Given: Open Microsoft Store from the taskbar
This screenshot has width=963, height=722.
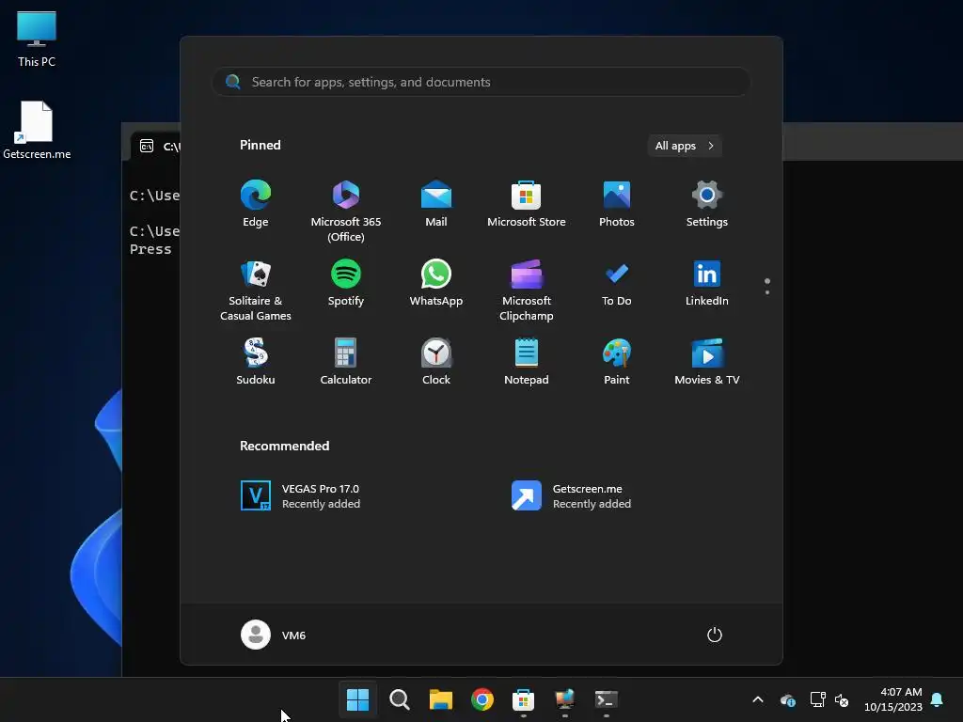Looking at the screenshot, I should [523, 699].
